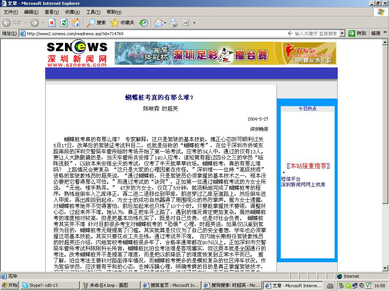Click the 短信平台 link in sidebar
389x291 pixels.
click(x=291, y=179)
